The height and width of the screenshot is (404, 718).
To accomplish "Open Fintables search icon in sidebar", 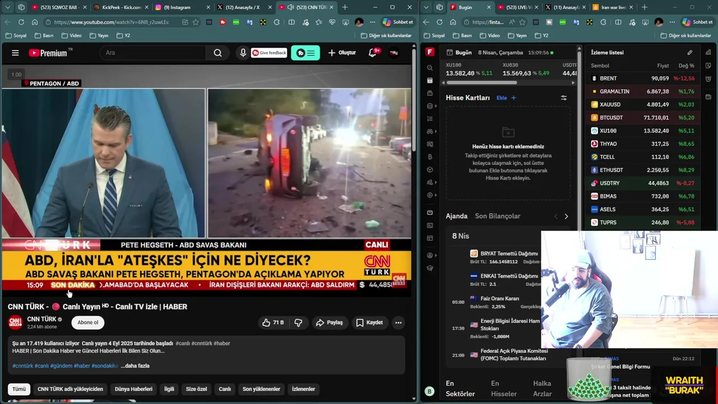I will point(430,67).
